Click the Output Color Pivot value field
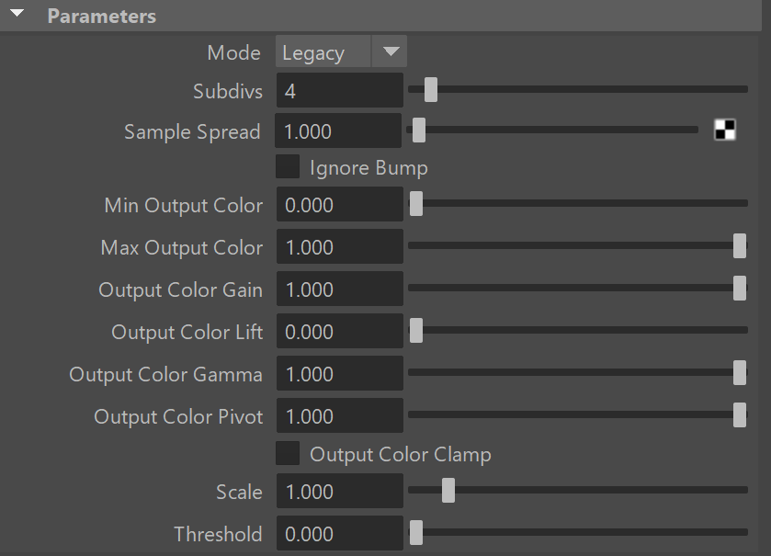The height and width of the screenshot is (556, 771). click(340, 416)
